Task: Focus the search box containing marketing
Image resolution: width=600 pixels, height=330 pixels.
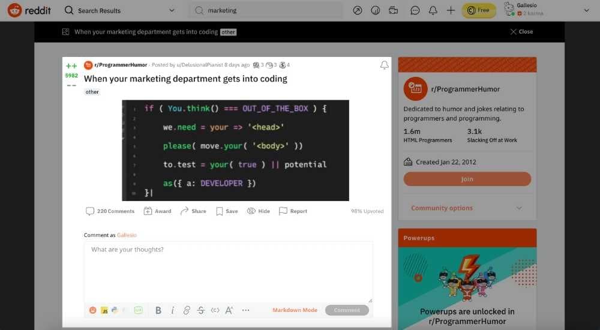Action: 266,10
